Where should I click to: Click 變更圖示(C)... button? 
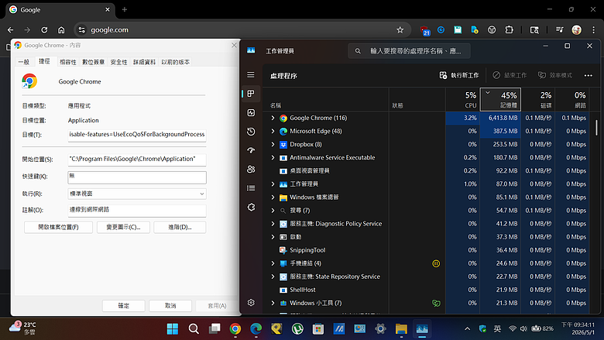click(x=123, y=227)
